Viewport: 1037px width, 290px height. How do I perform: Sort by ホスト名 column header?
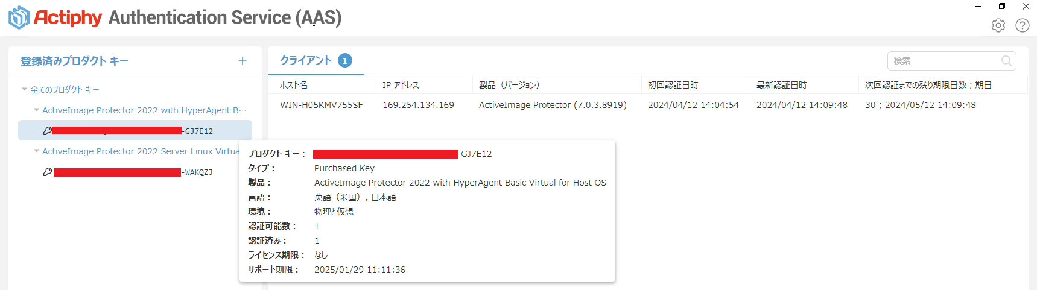coord(294,85)
